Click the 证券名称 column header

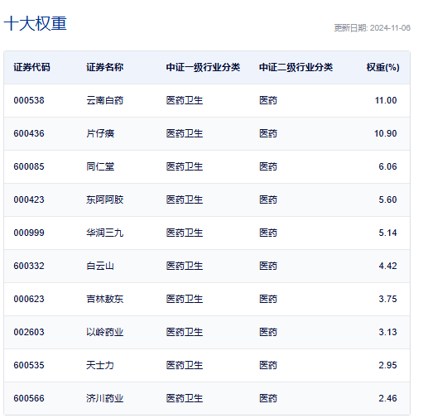click(x=104, y=67)
